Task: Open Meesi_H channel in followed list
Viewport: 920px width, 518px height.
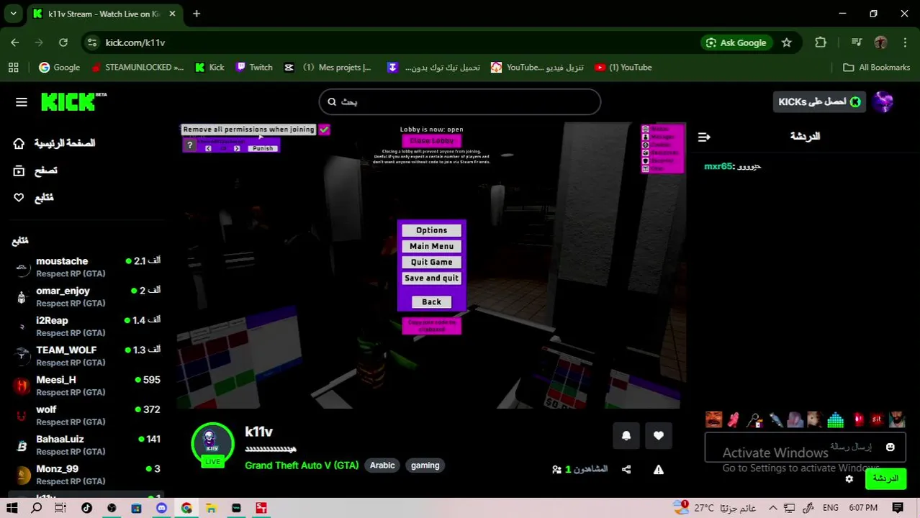Action: pos(86,386)
